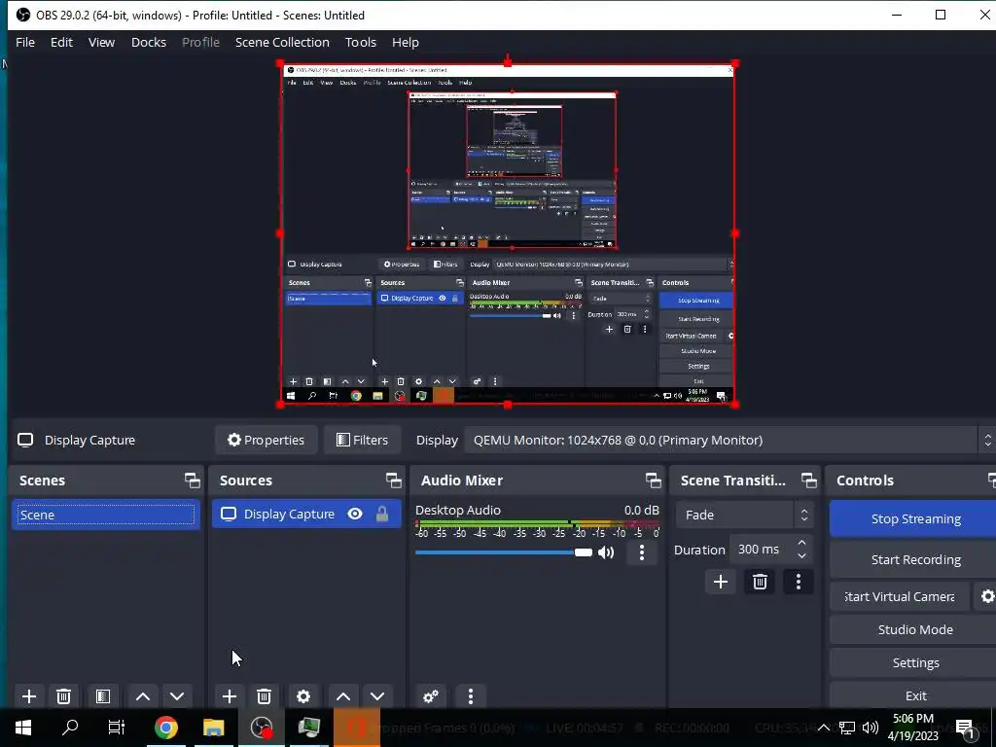Remove transition with trash icon

coord(760,582)
